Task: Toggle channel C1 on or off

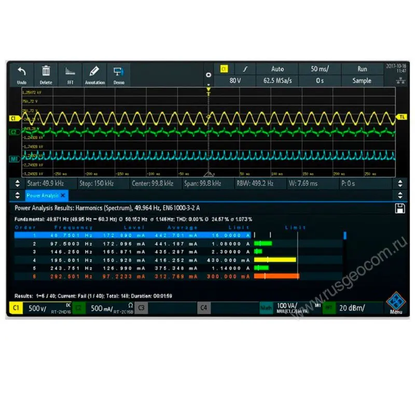Action: (16, 308)
